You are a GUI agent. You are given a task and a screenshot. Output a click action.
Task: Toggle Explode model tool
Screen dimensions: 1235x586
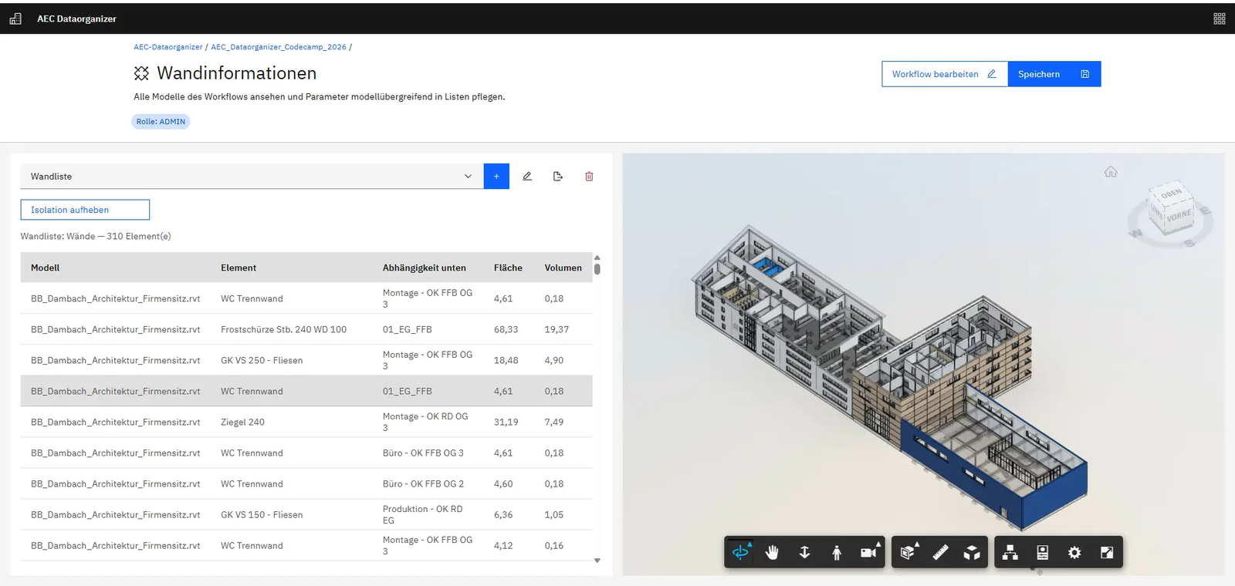coord(972,552)
